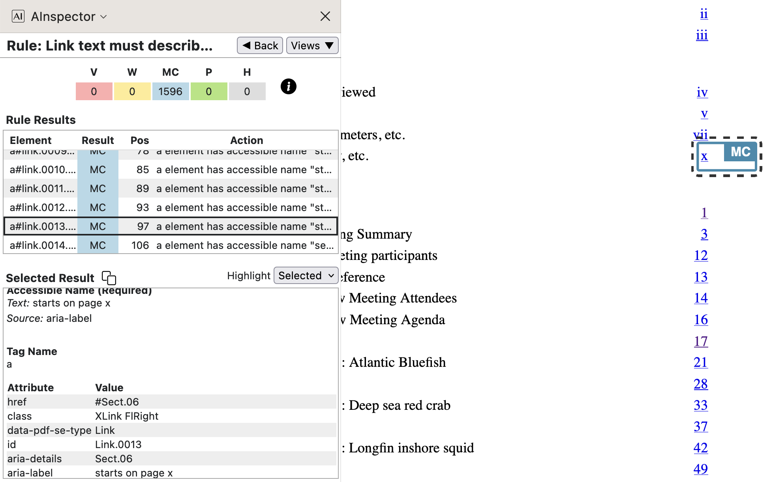This screenshot has height=482, width=773.
Task: Open the page 49 contents link
Action: coord(700,469)
